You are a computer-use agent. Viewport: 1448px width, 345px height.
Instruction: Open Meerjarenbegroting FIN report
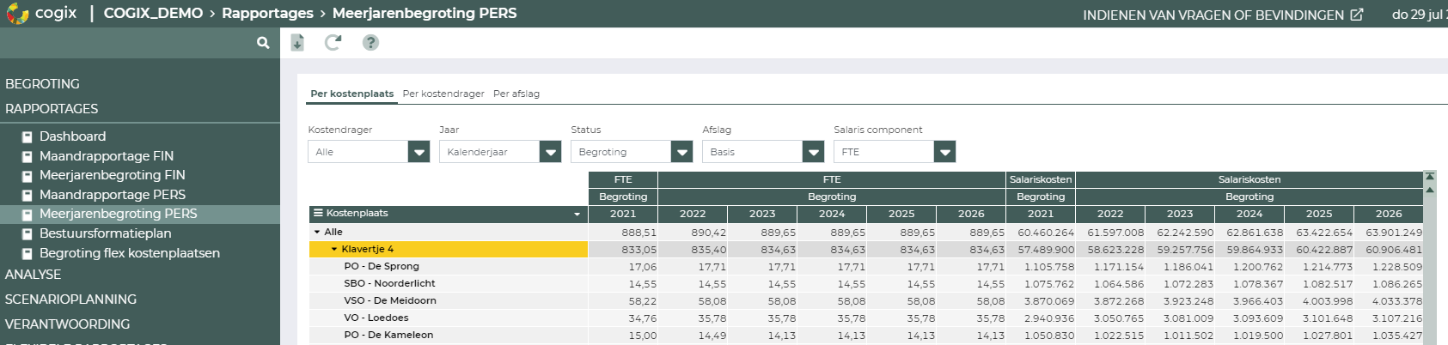113,175
